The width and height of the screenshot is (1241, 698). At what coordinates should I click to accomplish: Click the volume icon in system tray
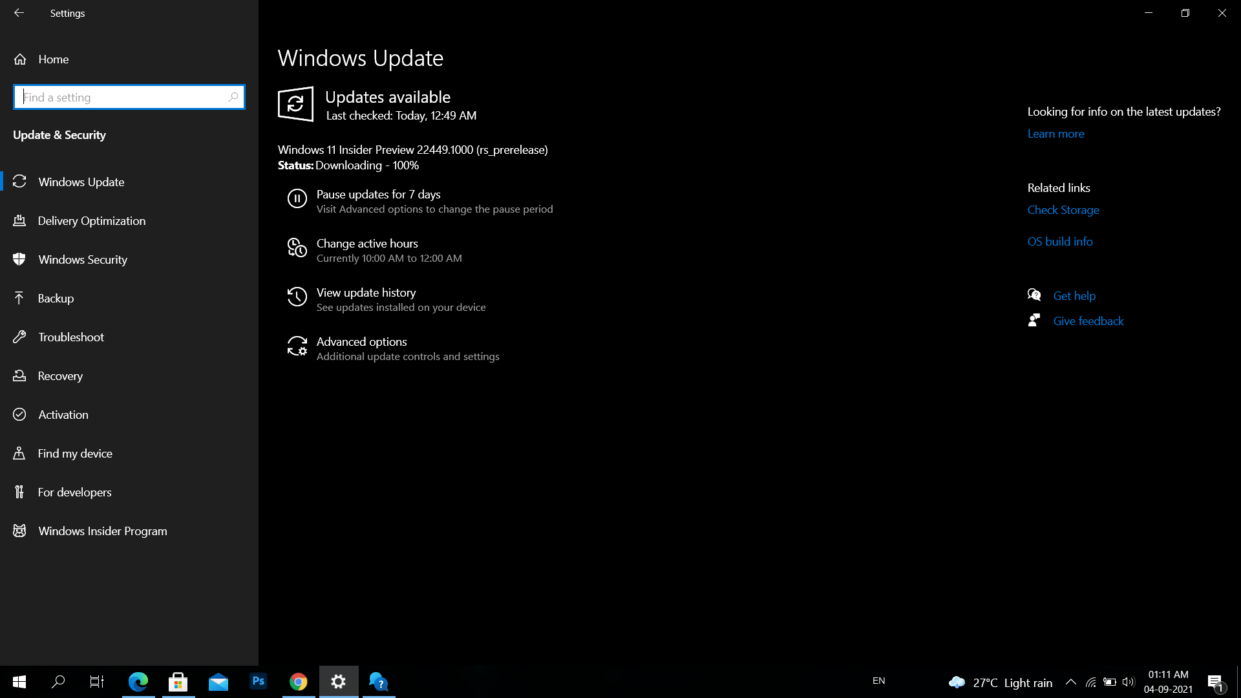(x=1129, y=682)
